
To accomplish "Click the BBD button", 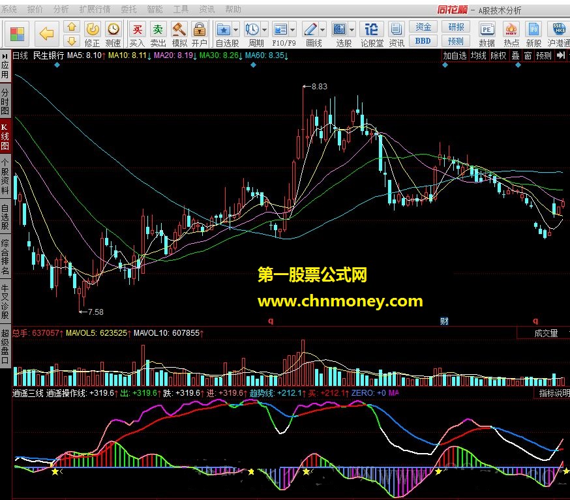I will [423, 41].
